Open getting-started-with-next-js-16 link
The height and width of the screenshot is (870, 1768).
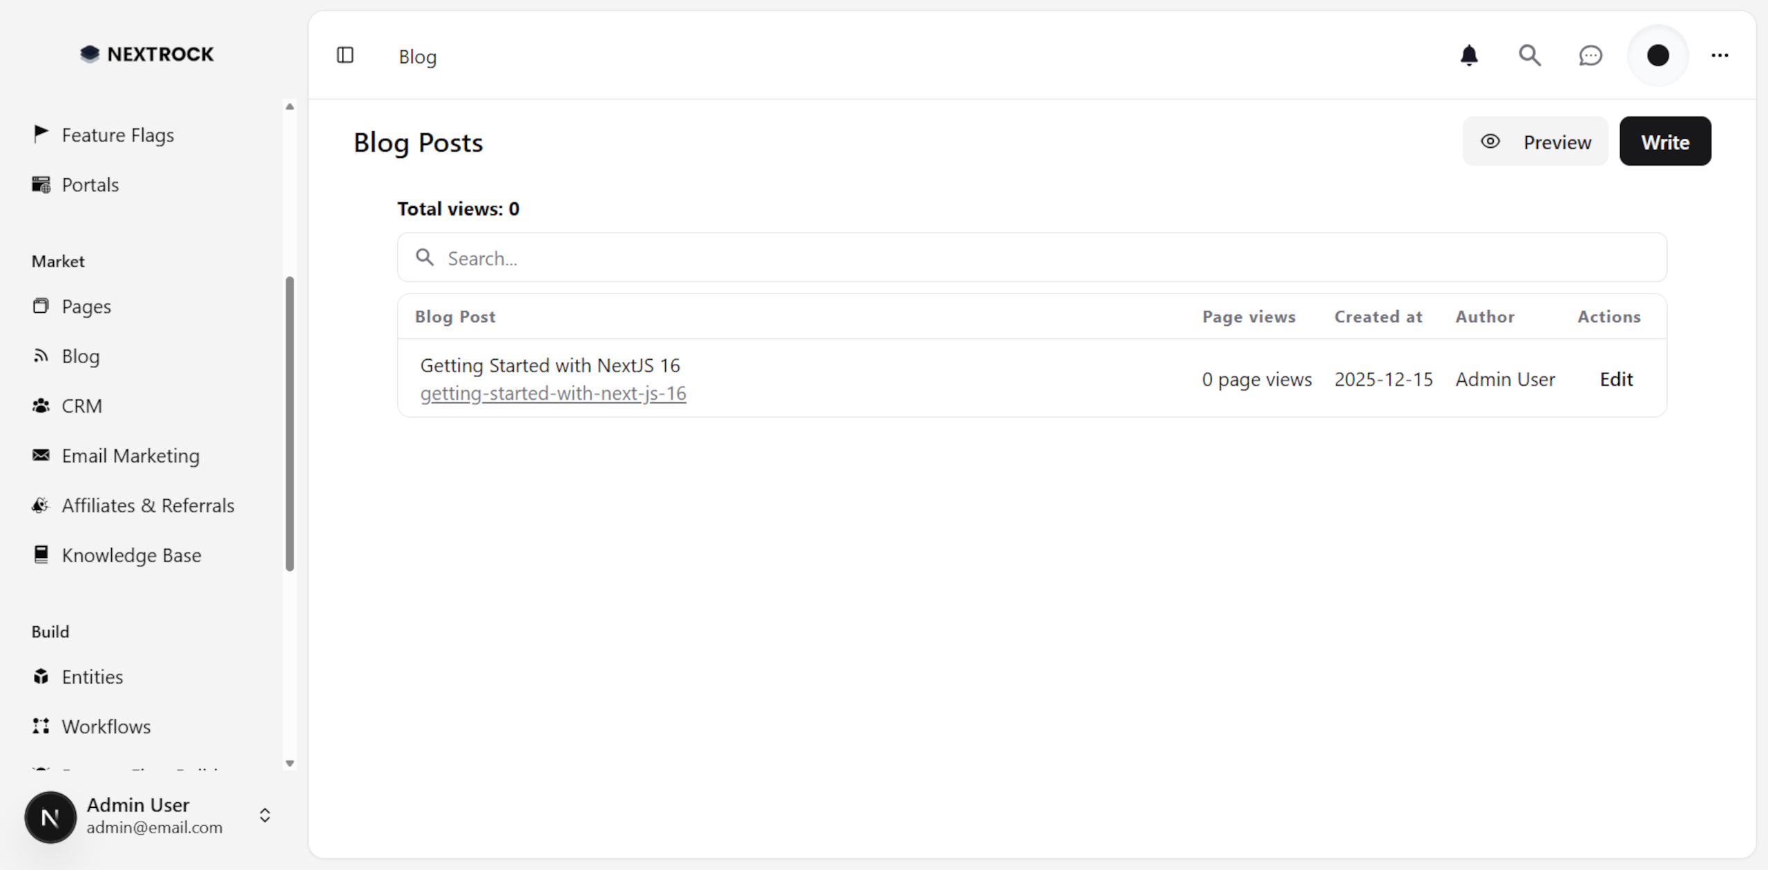point(552,394)
